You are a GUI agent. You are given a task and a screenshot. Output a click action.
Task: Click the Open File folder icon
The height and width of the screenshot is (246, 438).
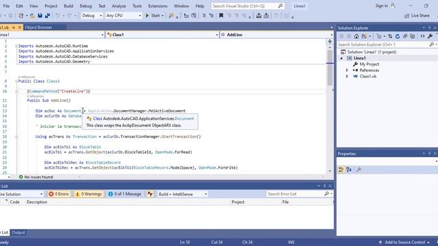32,16
